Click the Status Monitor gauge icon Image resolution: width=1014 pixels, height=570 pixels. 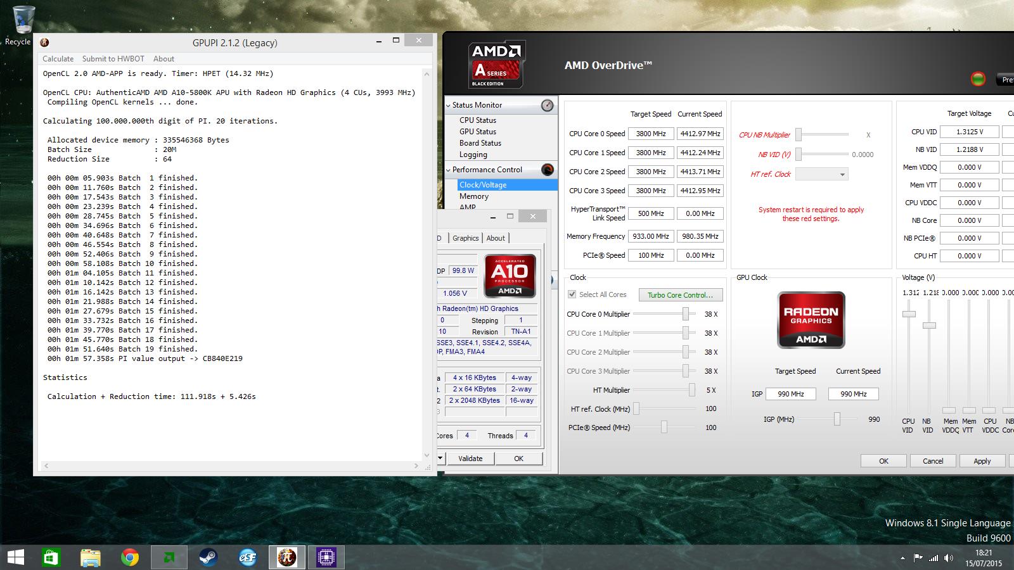pos(548,105)
